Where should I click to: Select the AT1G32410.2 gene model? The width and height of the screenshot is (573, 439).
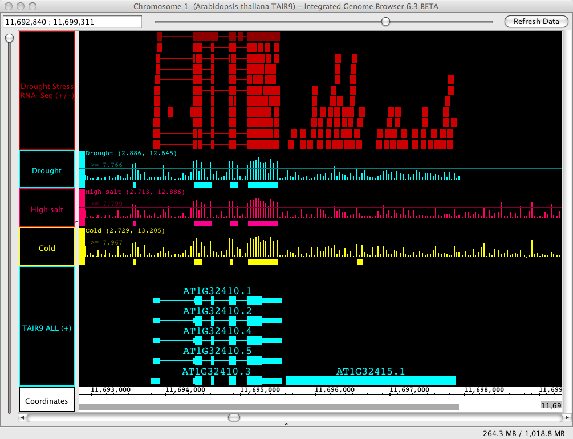[x=217, y=320]
